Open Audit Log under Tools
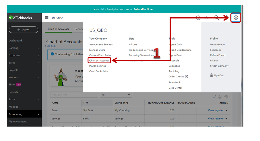 (x=174, y=71)
